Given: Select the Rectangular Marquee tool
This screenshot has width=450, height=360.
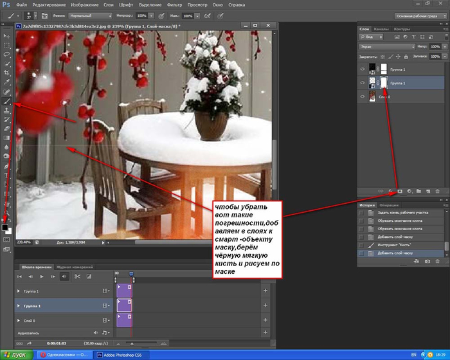Looking at the screenshot, I should coord(6,46).
